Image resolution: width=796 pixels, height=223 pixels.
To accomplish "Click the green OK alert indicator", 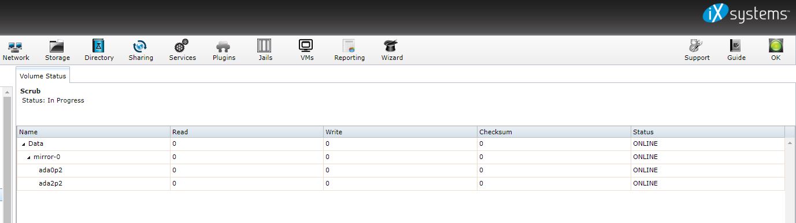I will (776, 46).
